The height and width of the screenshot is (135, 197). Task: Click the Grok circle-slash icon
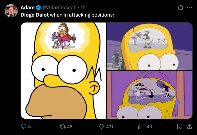coord(180,8)
